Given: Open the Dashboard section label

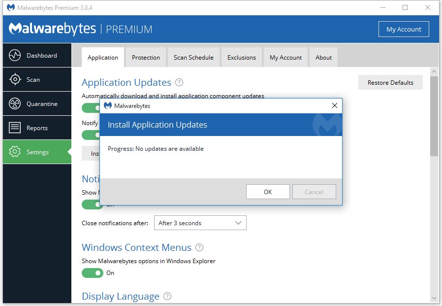Looking at the screenshot, I should 42,56.
